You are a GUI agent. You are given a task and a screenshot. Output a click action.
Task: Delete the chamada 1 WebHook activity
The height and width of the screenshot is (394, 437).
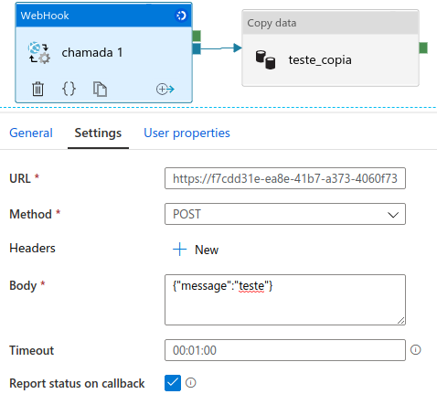point(37,89)
